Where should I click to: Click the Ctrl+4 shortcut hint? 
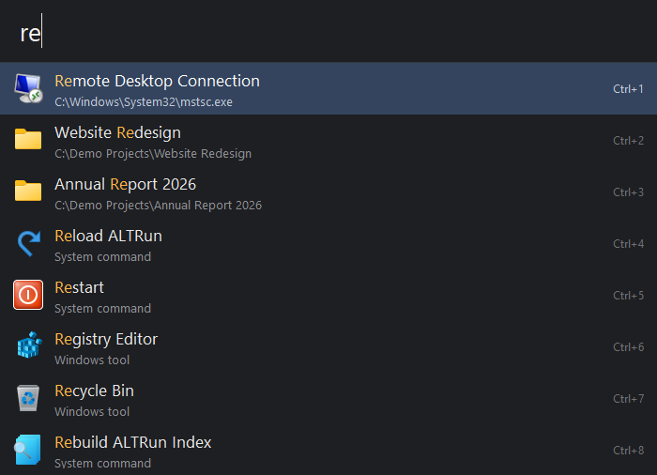(x=628, y=243)
